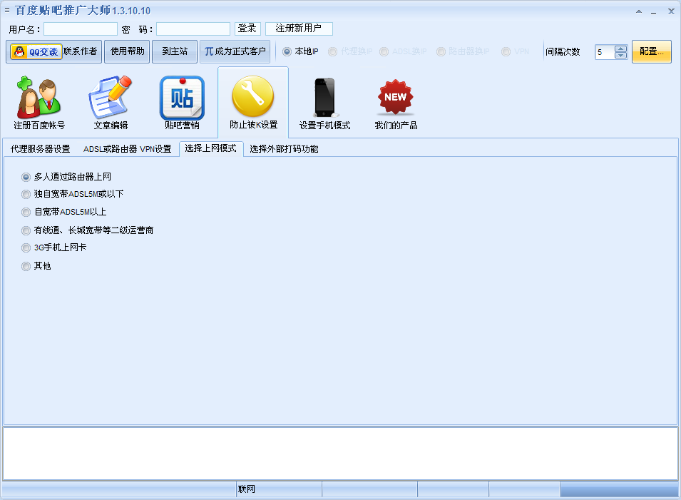This screenshot has height=500, width=681.
Task: Click the 用户名 input field
Action: 81,29
